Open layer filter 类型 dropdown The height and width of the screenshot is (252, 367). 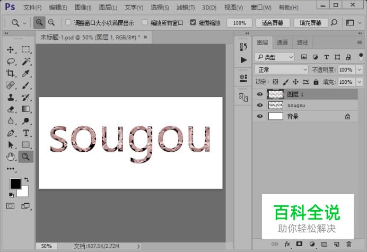click(x=274, y=57)
